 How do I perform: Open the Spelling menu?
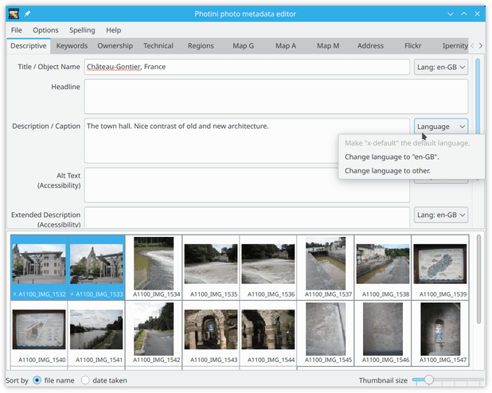(82, 30)
